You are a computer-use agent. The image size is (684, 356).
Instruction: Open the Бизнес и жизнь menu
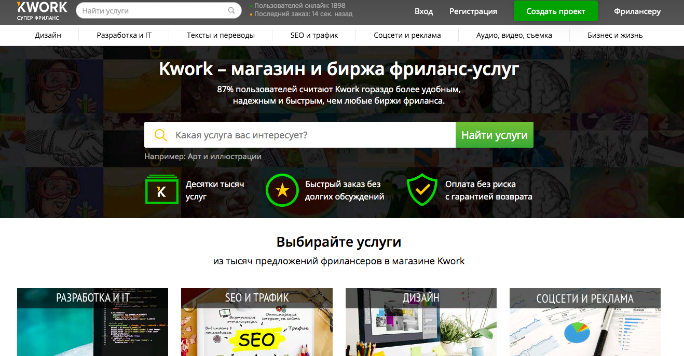pos(615,35)
